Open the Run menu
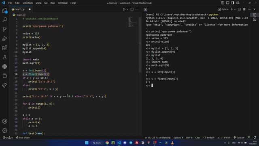 click(x=53, y=3)
